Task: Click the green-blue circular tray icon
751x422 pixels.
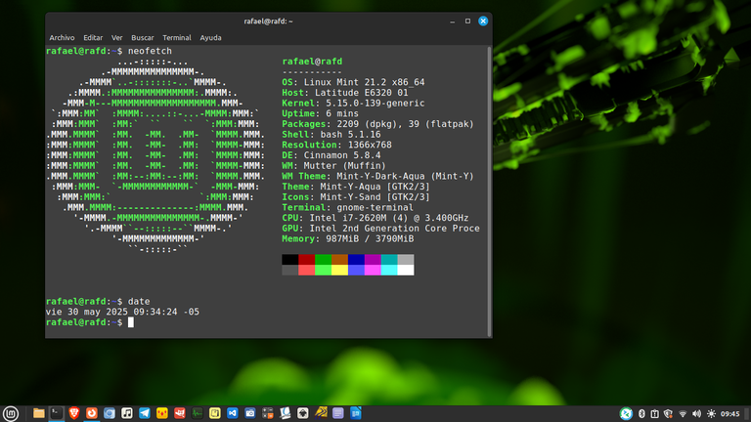Action: click(x=626, y=413)
